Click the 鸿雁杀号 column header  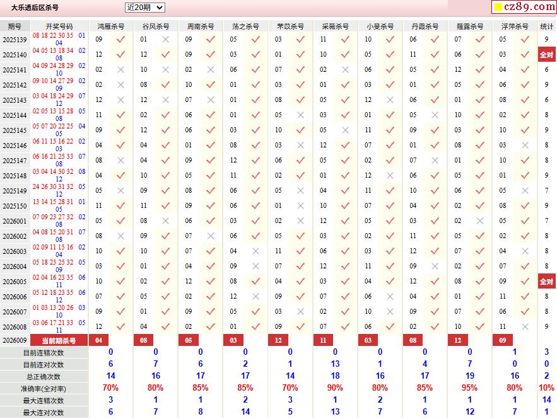[111, 26]
